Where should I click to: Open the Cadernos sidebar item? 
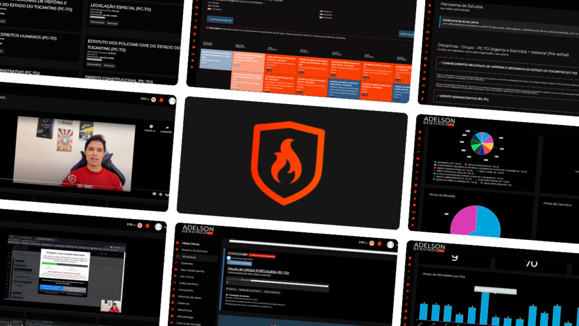tap(183, 303)
